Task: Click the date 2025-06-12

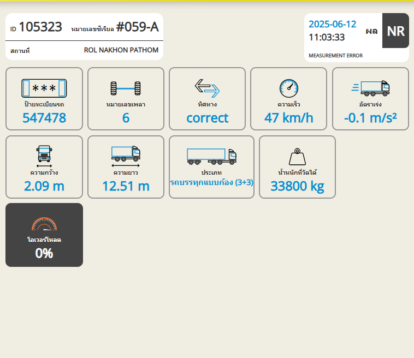Action: click(x=332, y=24)
